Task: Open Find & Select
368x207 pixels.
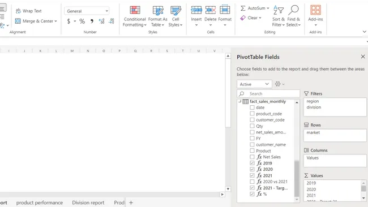Action: [x=293, y=16]
